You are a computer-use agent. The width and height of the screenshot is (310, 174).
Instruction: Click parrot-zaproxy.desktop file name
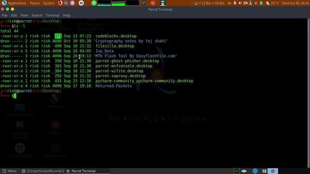[x=121, y=76]
